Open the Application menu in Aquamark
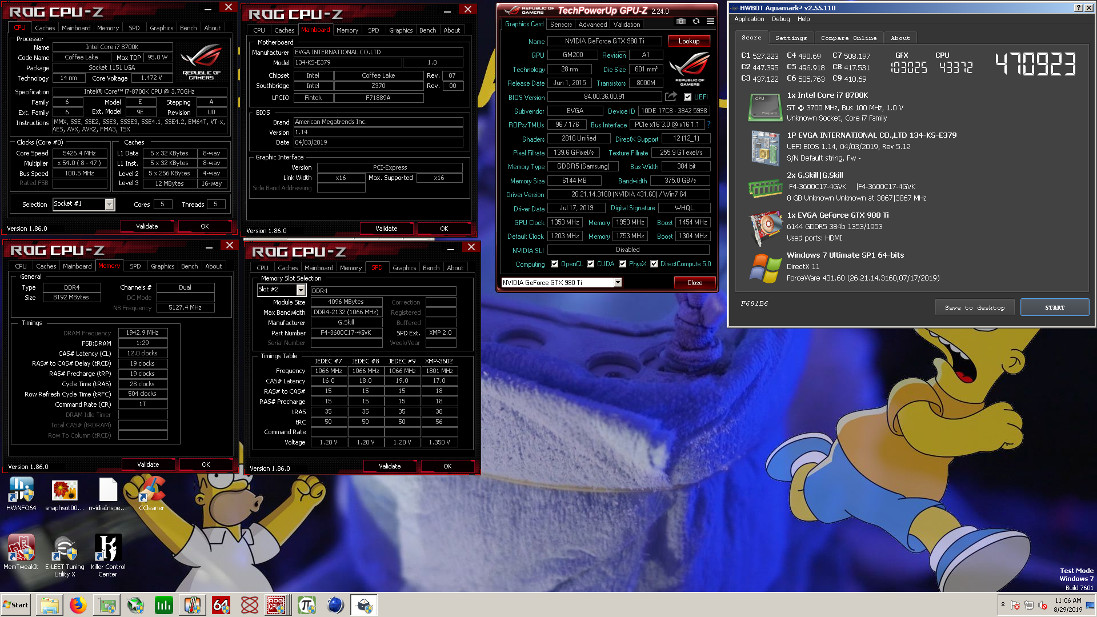 click(x=749, y=19)
